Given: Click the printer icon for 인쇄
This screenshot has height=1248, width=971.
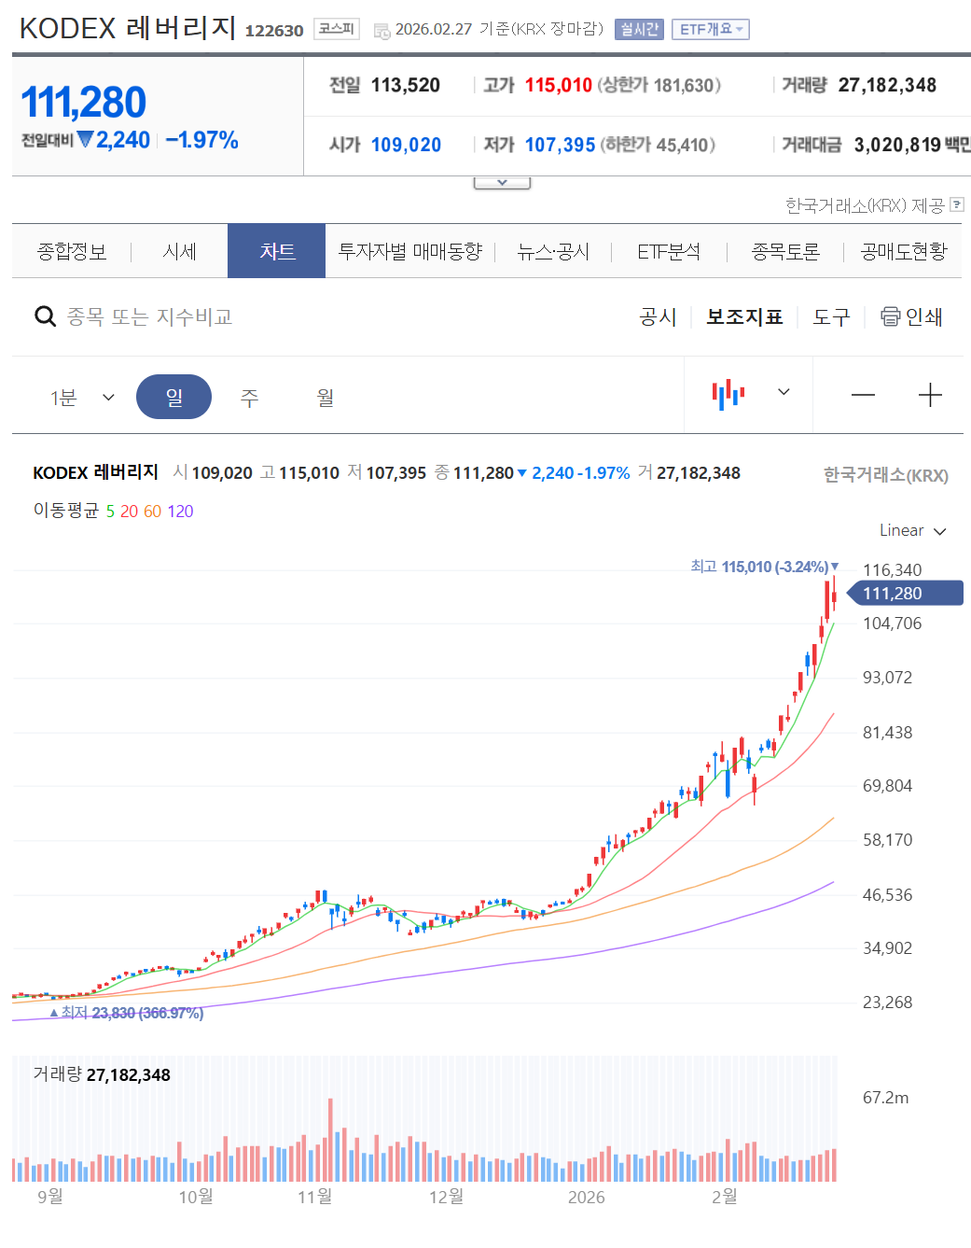Looking at the screenshot, I should tap(891, 316).
